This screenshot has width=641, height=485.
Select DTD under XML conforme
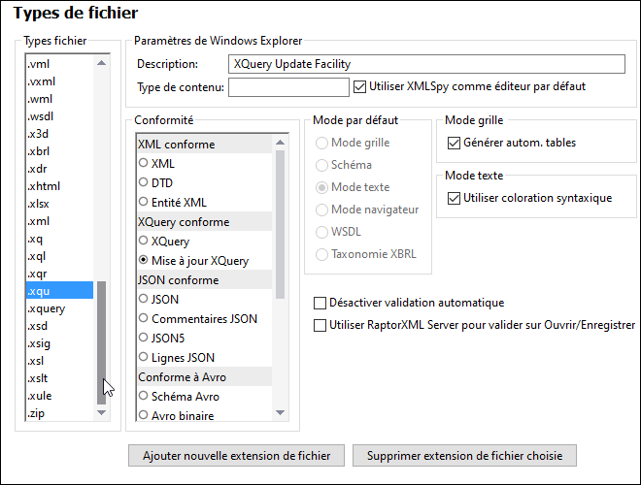[144, 183]
